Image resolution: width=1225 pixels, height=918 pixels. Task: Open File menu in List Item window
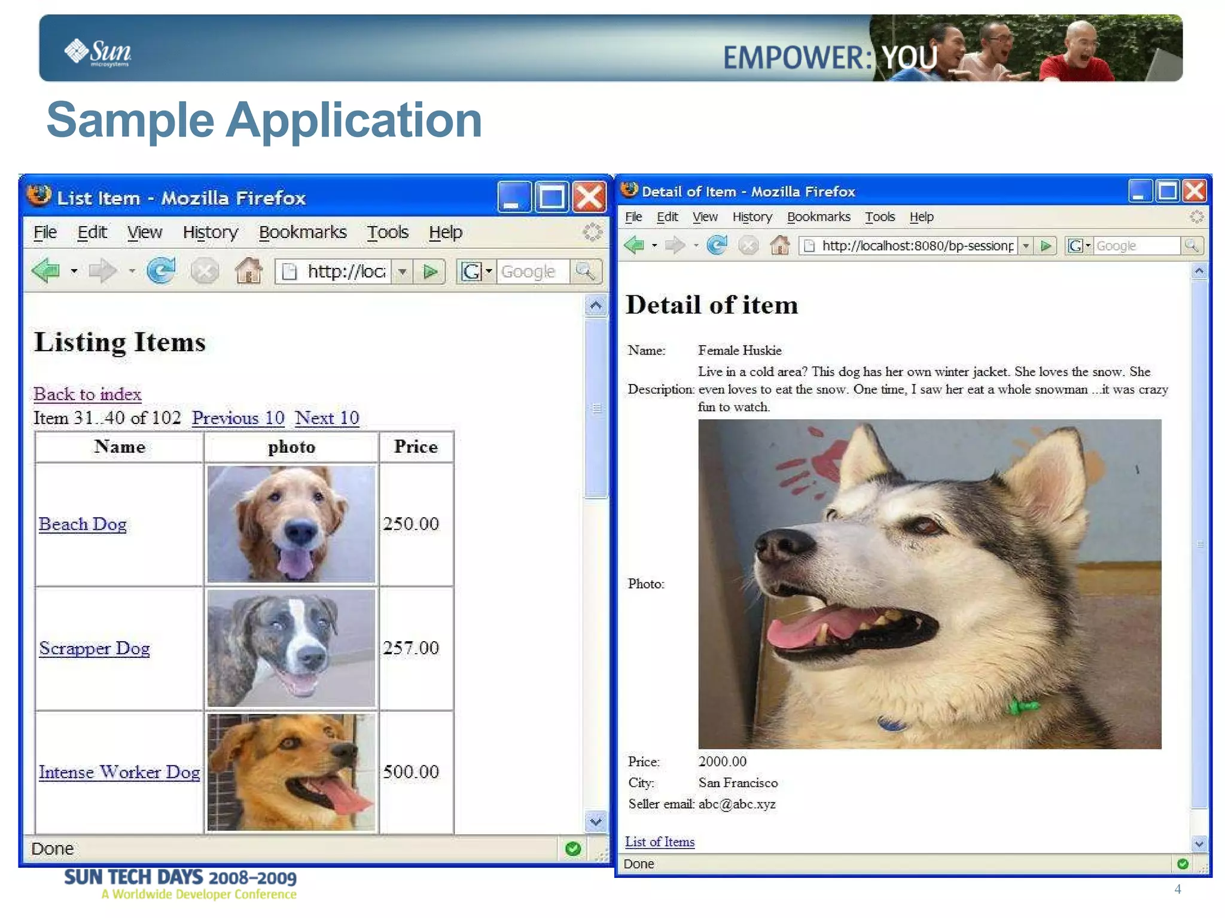coord(45,232)
